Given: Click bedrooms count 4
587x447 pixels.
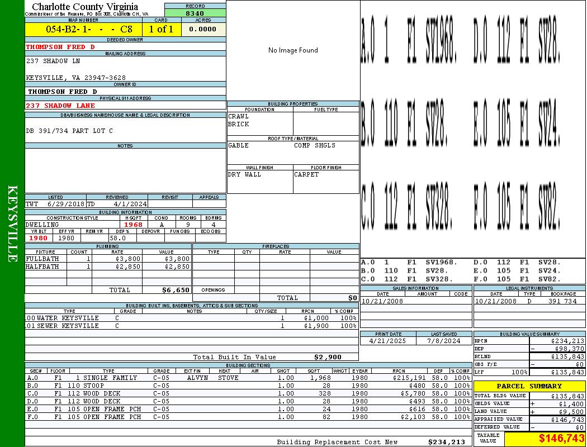Looking at the screenshot, I should click(x=214, y=225).
